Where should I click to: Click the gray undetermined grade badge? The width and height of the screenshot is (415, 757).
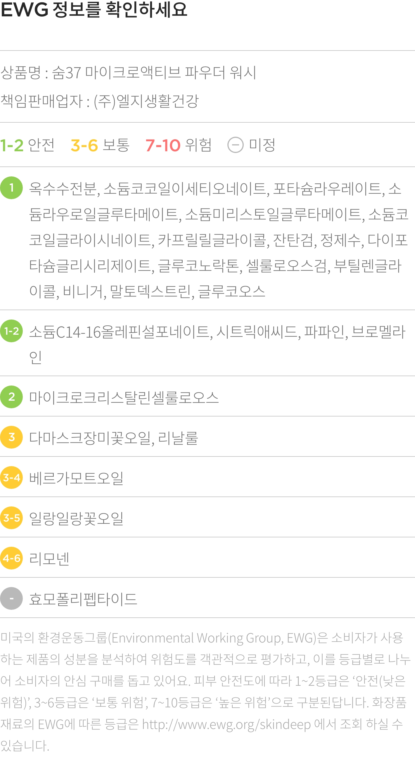click(11, 598)
